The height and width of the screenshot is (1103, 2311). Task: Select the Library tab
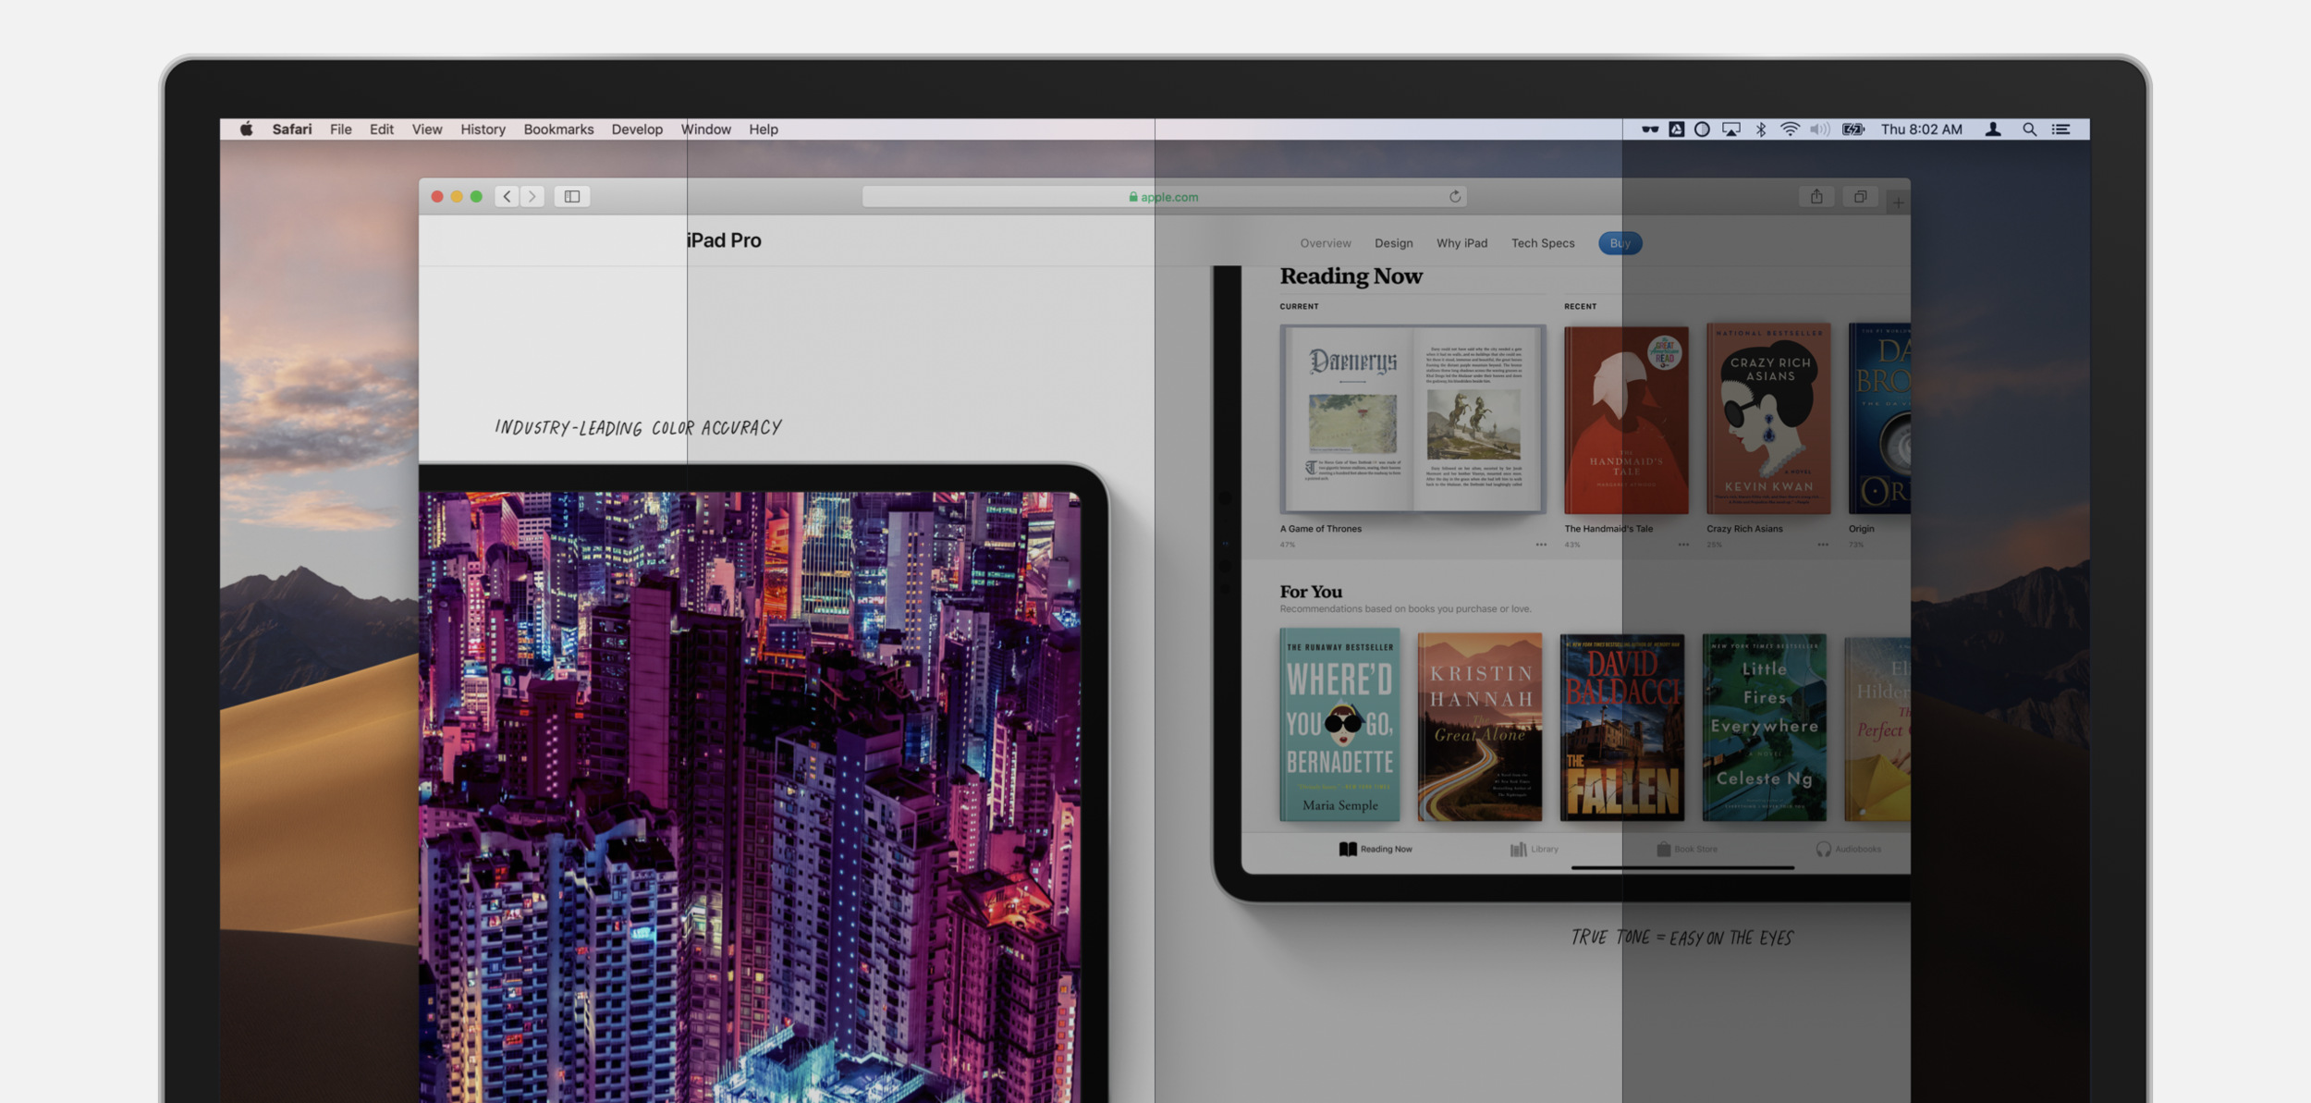1535,849
